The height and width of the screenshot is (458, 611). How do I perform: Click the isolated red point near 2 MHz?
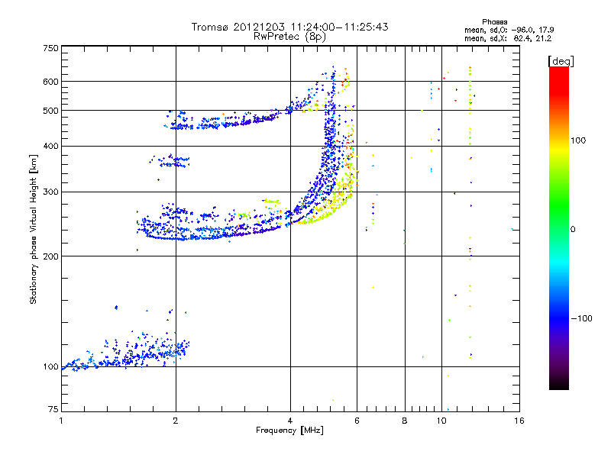(x=186, y=312)
